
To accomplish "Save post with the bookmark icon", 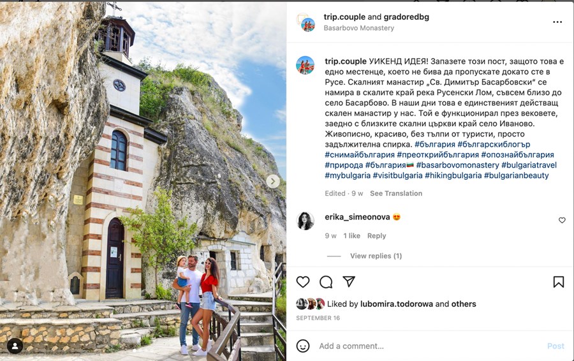I will [x=558, y=282].
